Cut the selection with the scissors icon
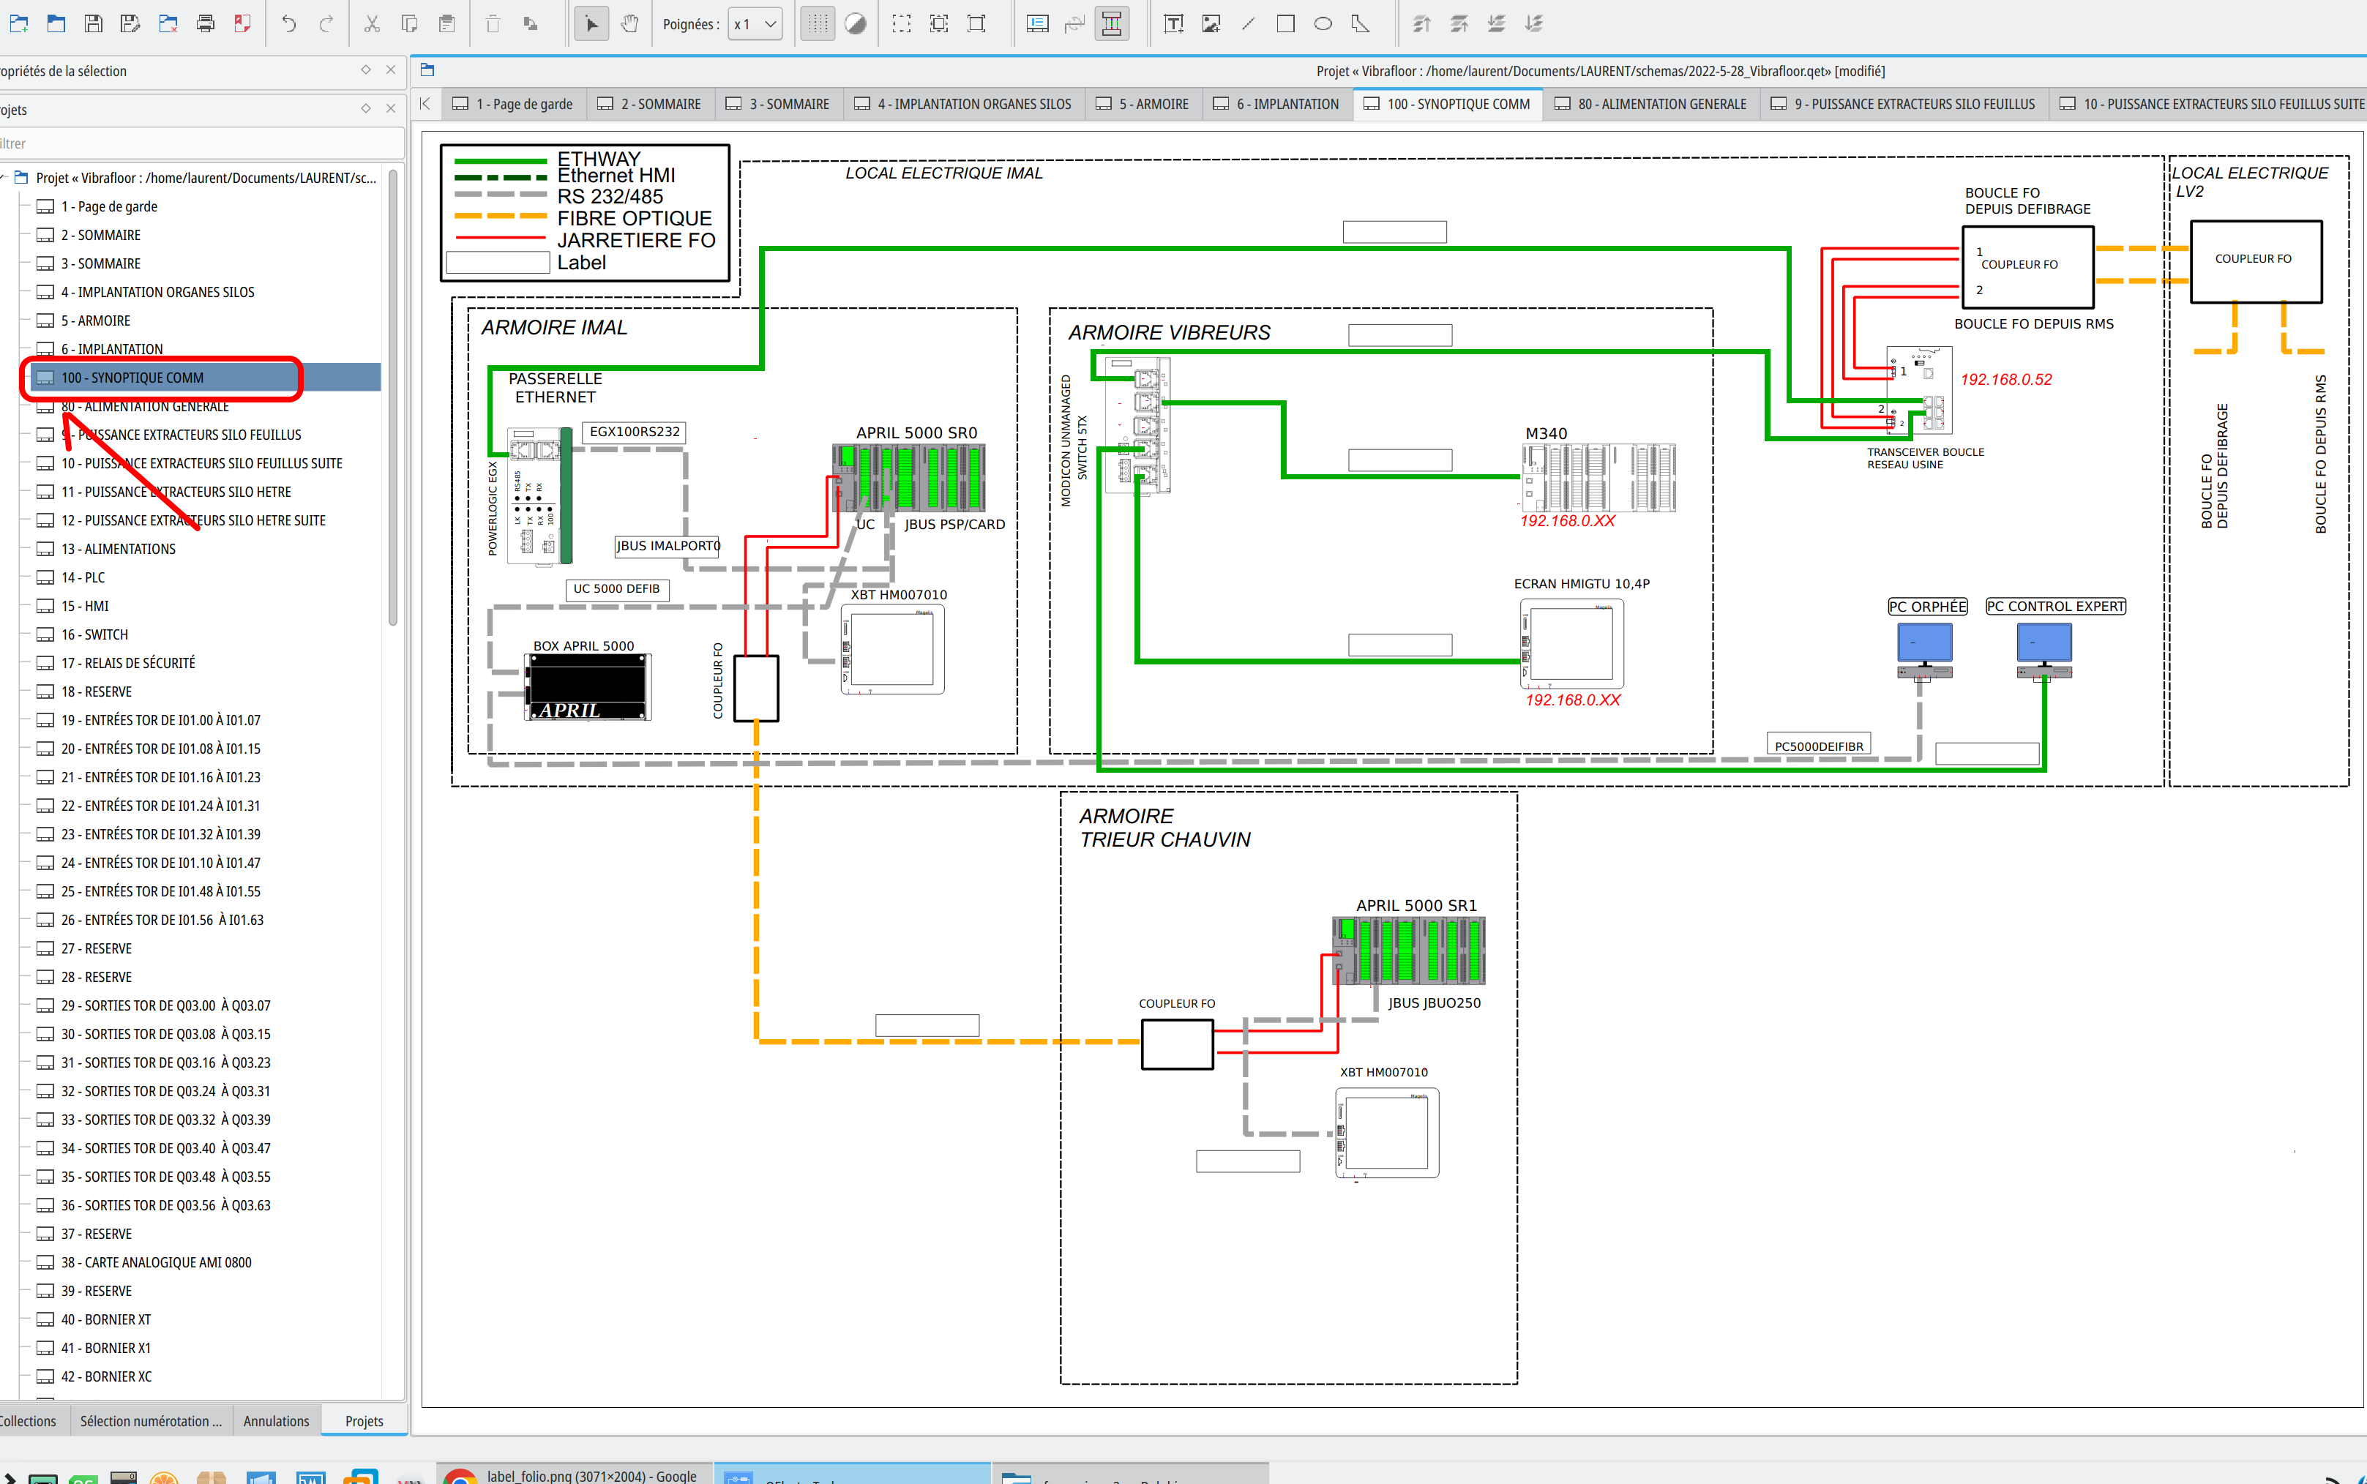Screen dimensions: 2367x1484 (x=372, y=23)
